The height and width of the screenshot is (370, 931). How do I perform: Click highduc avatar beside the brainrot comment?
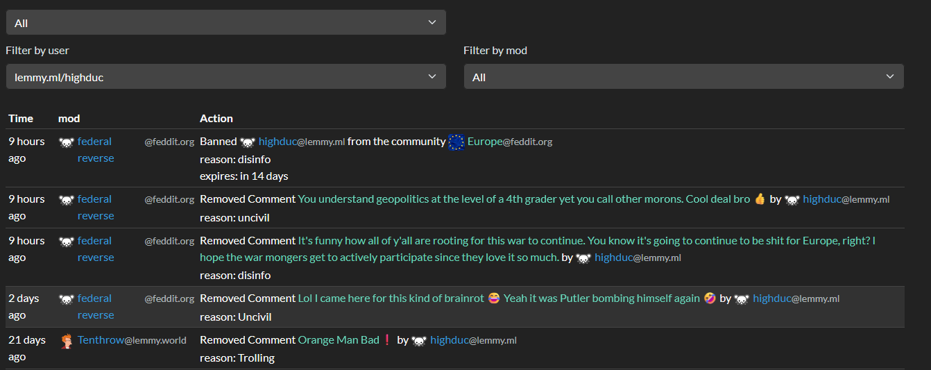(742, 299)
